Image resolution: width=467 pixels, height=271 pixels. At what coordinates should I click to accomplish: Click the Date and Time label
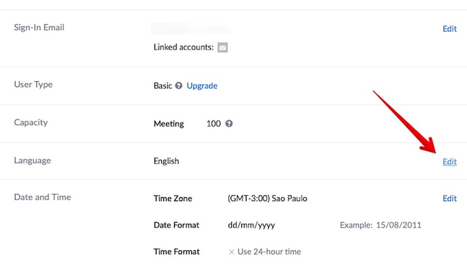click(x=43, y=197)
